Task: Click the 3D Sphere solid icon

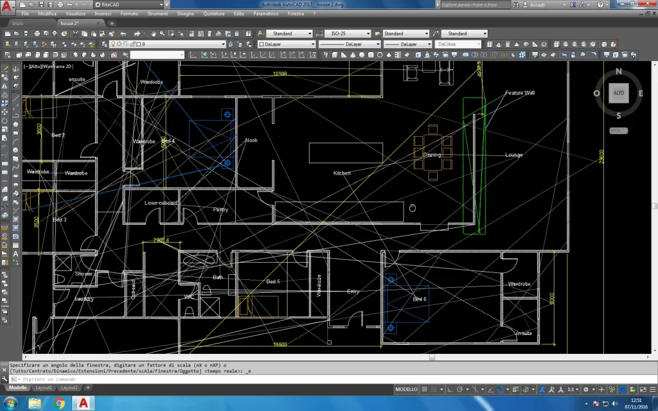Action: tap(362, 55)
